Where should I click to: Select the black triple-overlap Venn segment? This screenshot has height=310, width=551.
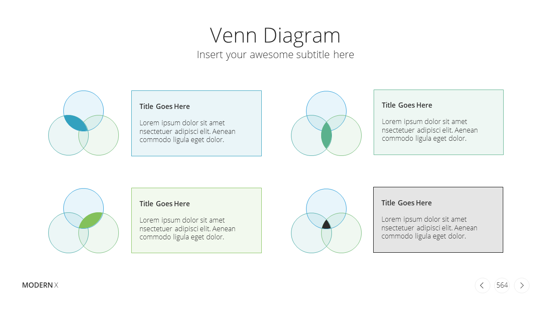(326, 224)
